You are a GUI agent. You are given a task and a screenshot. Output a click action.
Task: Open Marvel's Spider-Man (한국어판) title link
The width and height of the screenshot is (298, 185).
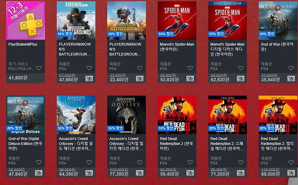(x=177, y=47)
